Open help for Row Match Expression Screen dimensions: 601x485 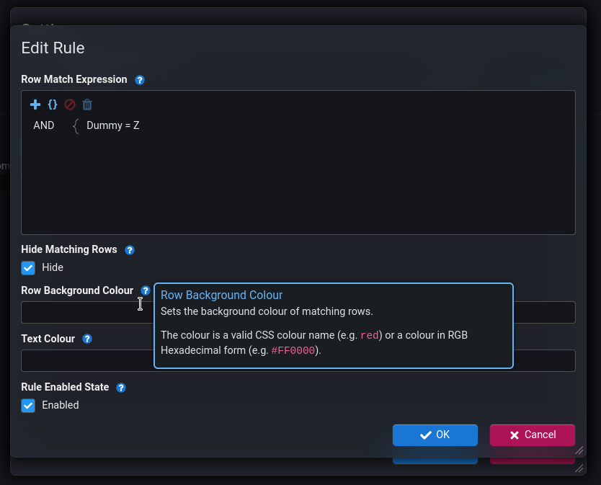coord(140,80)
